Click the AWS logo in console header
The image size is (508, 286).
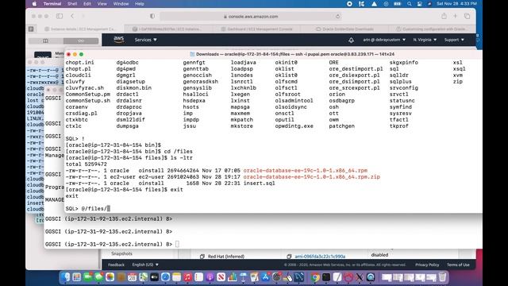tap(118, 40)
